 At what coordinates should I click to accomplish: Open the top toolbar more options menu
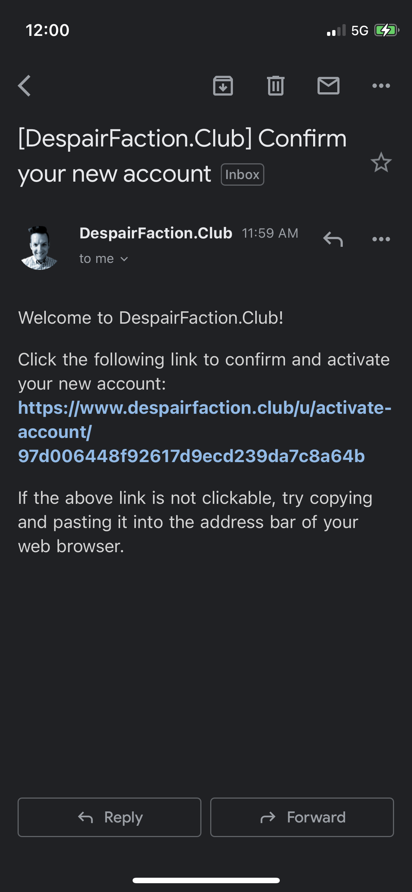point(381,86)
